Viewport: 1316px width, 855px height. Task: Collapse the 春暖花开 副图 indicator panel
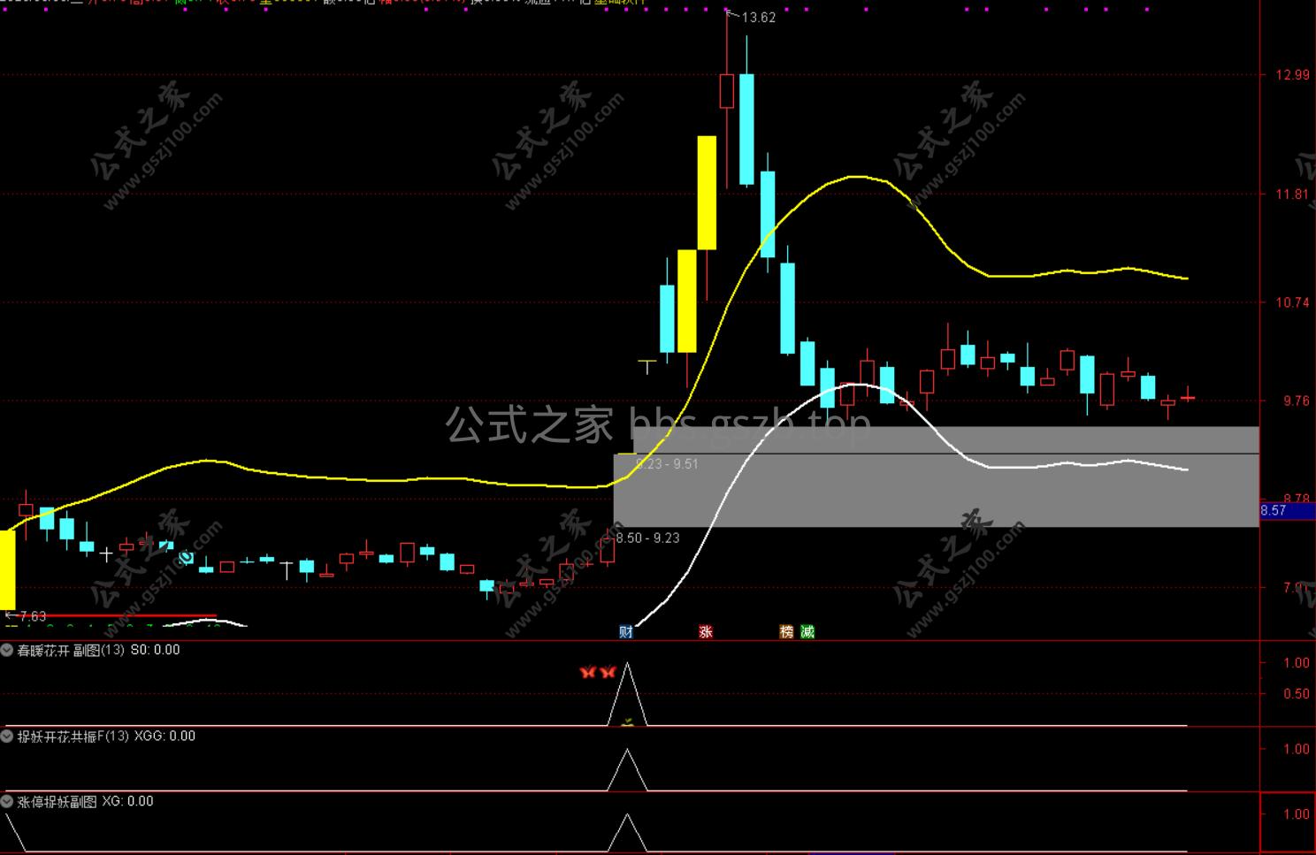tap(7, 650)
